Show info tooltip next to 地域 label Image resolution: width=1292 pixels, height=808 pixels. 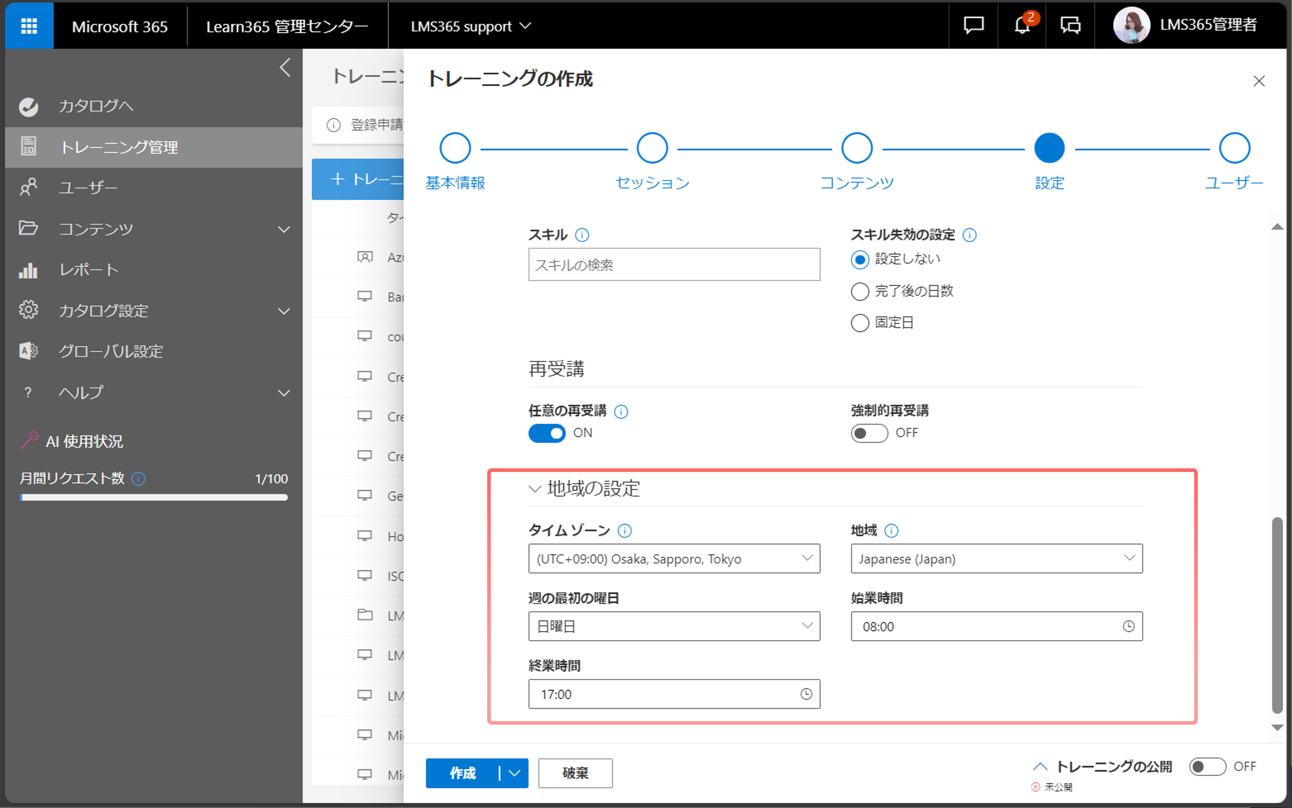coord(891,531)
